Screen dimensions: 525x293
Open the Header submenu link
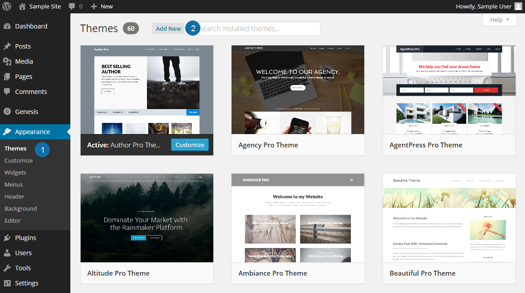point(14,196)
